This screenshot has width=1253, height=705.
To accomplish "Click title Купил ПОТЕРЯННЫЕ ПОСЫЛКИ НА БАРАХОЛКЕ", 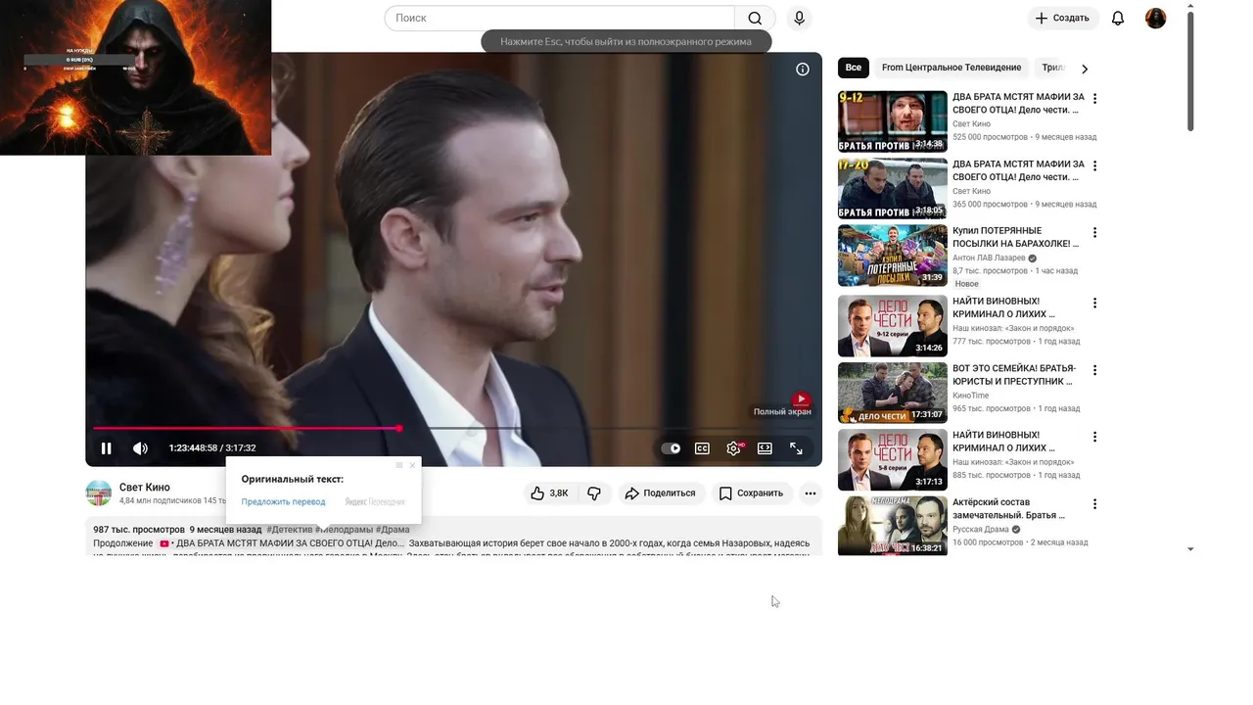I will pos(1016,237).
